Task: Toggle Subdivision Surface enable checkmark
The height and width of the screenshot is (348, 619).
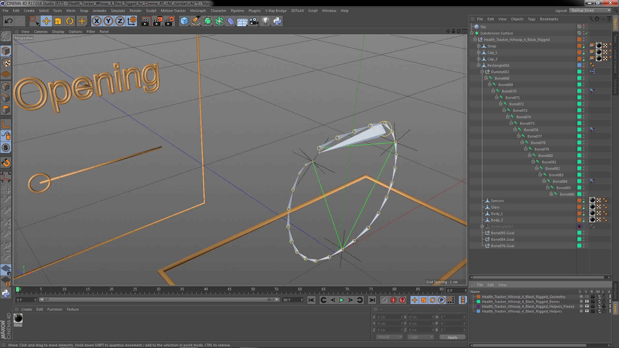Action: [587, 33]
